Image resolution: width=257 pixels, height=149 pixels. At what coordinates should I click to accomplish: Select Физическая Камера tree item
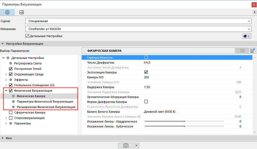(31, 96)
